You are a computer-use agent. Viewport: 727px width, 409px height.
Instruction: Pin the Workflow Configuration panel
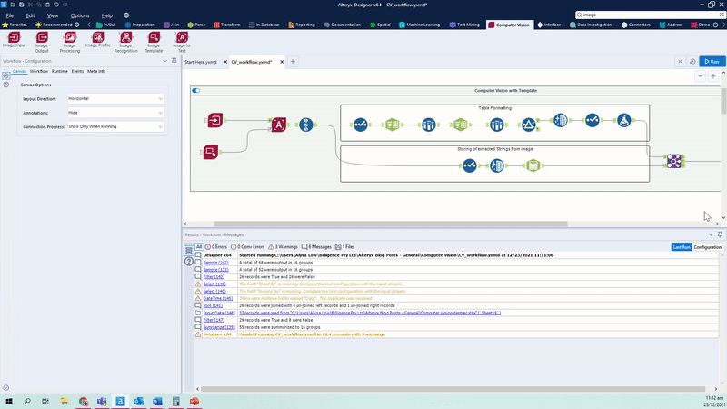click(174, 61)
